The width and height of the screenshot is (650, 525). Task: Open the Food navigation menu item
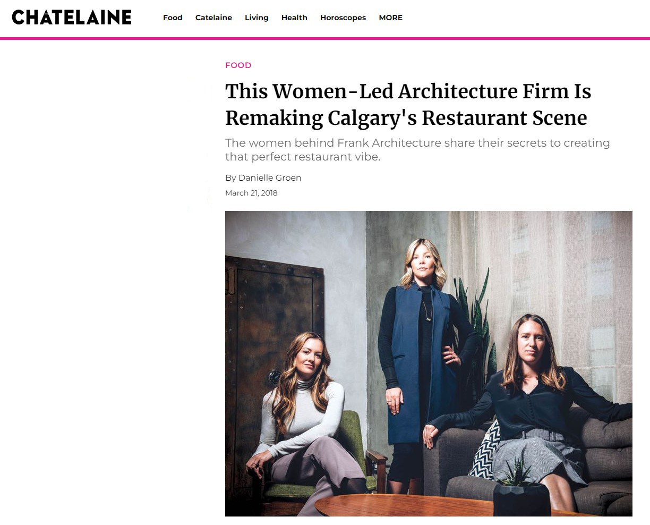[x=173, y=18]
